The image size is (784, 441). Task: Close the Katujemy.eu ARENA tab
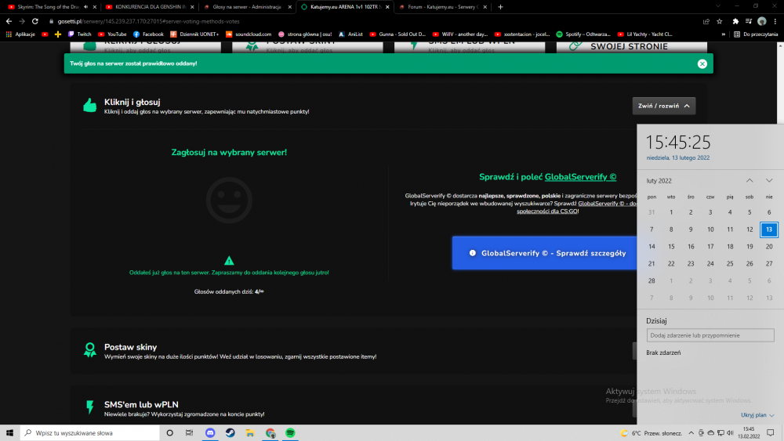click(387, 7)
